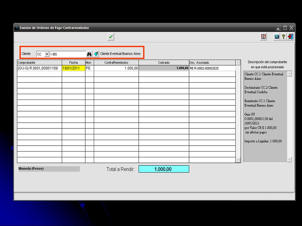Click the yellow question mark help icon
Image resolution: width=302 pixels, height=226 pixels.
point(283,36)
